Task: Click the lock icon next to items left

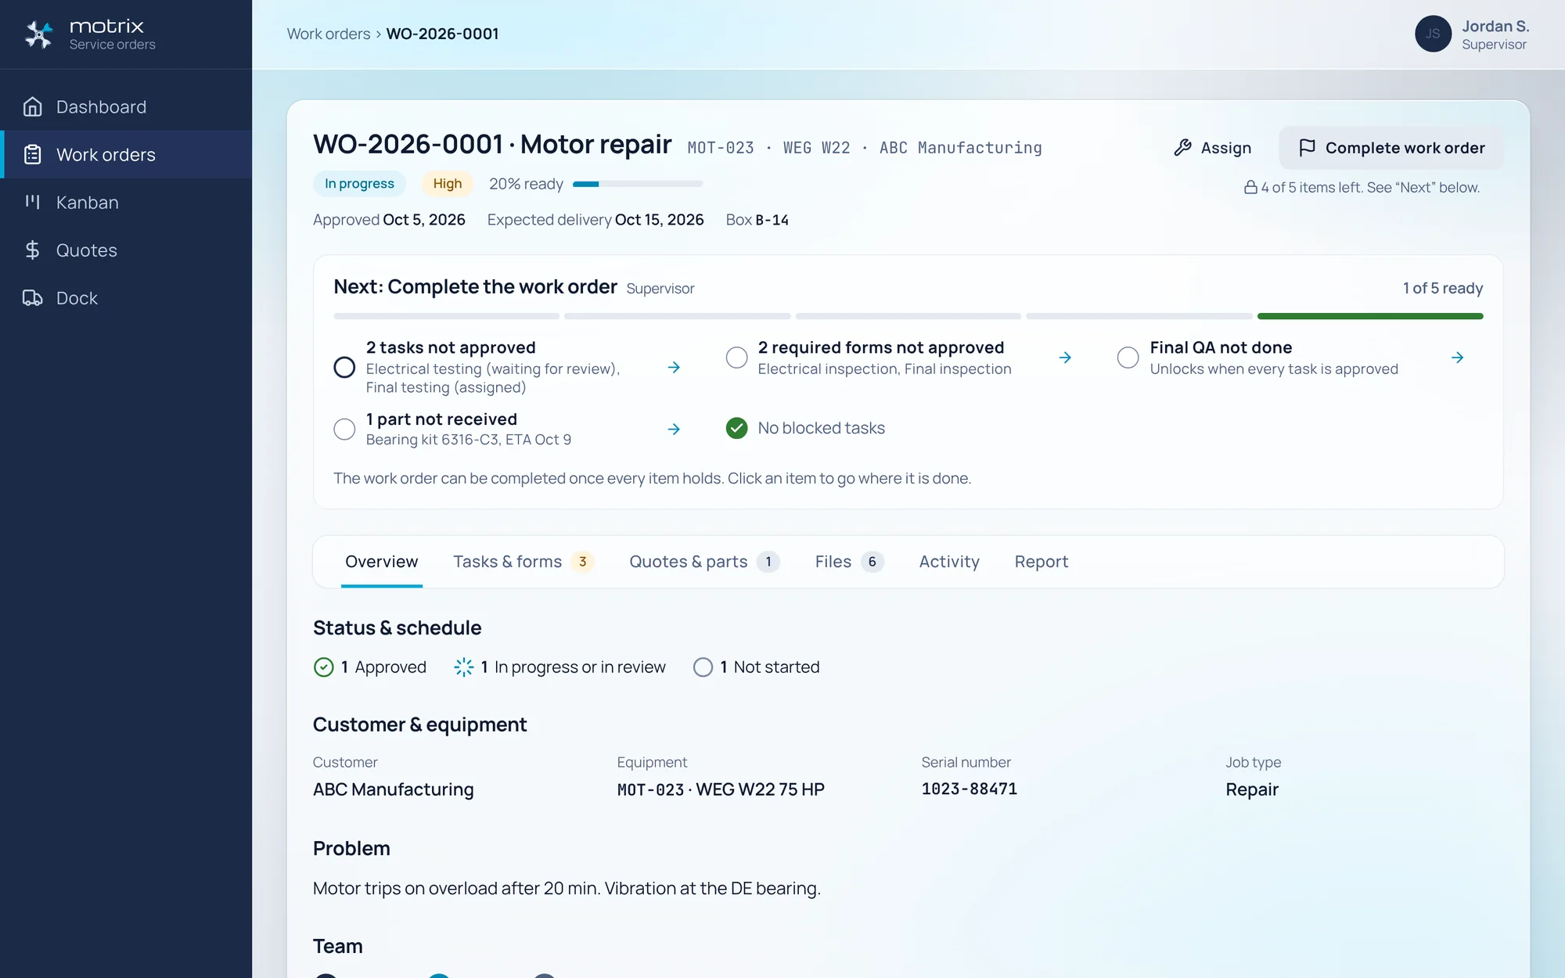Action: 1250,187
